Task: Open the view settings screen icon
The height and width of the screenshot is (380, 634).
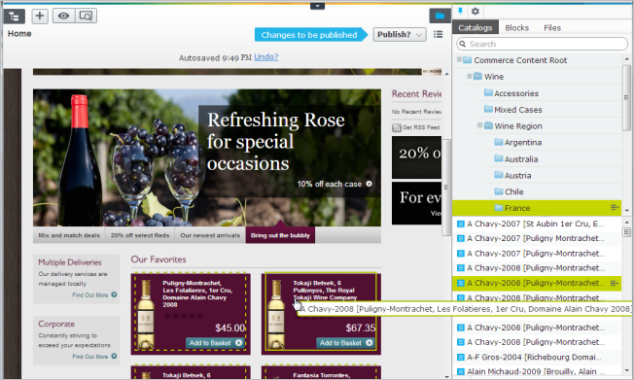Action: tap(86, 16)
